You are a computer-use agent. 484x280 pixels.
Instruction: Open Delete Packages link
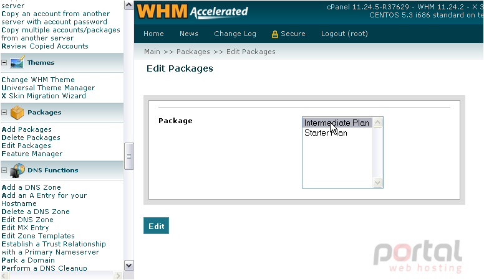(x=31, y=138)
